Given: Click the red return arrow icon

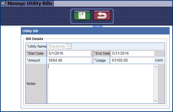Looking at the screenshot, I should (102, 16).
